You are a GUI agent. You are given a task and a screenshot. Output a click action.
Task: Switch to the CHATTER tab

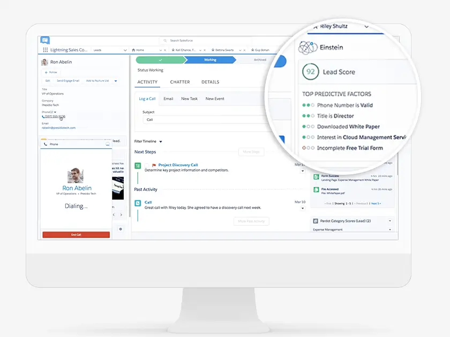180,82
